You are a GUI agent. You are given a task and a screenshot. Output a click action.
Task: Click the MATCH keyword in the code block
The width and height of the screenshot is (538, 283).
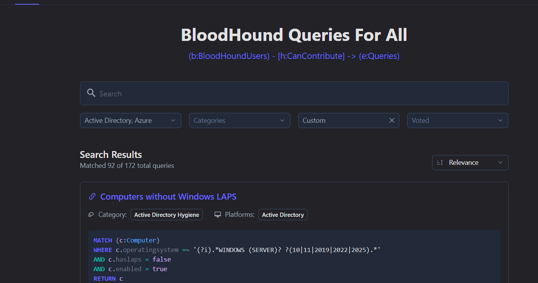(x=103, y=240)
